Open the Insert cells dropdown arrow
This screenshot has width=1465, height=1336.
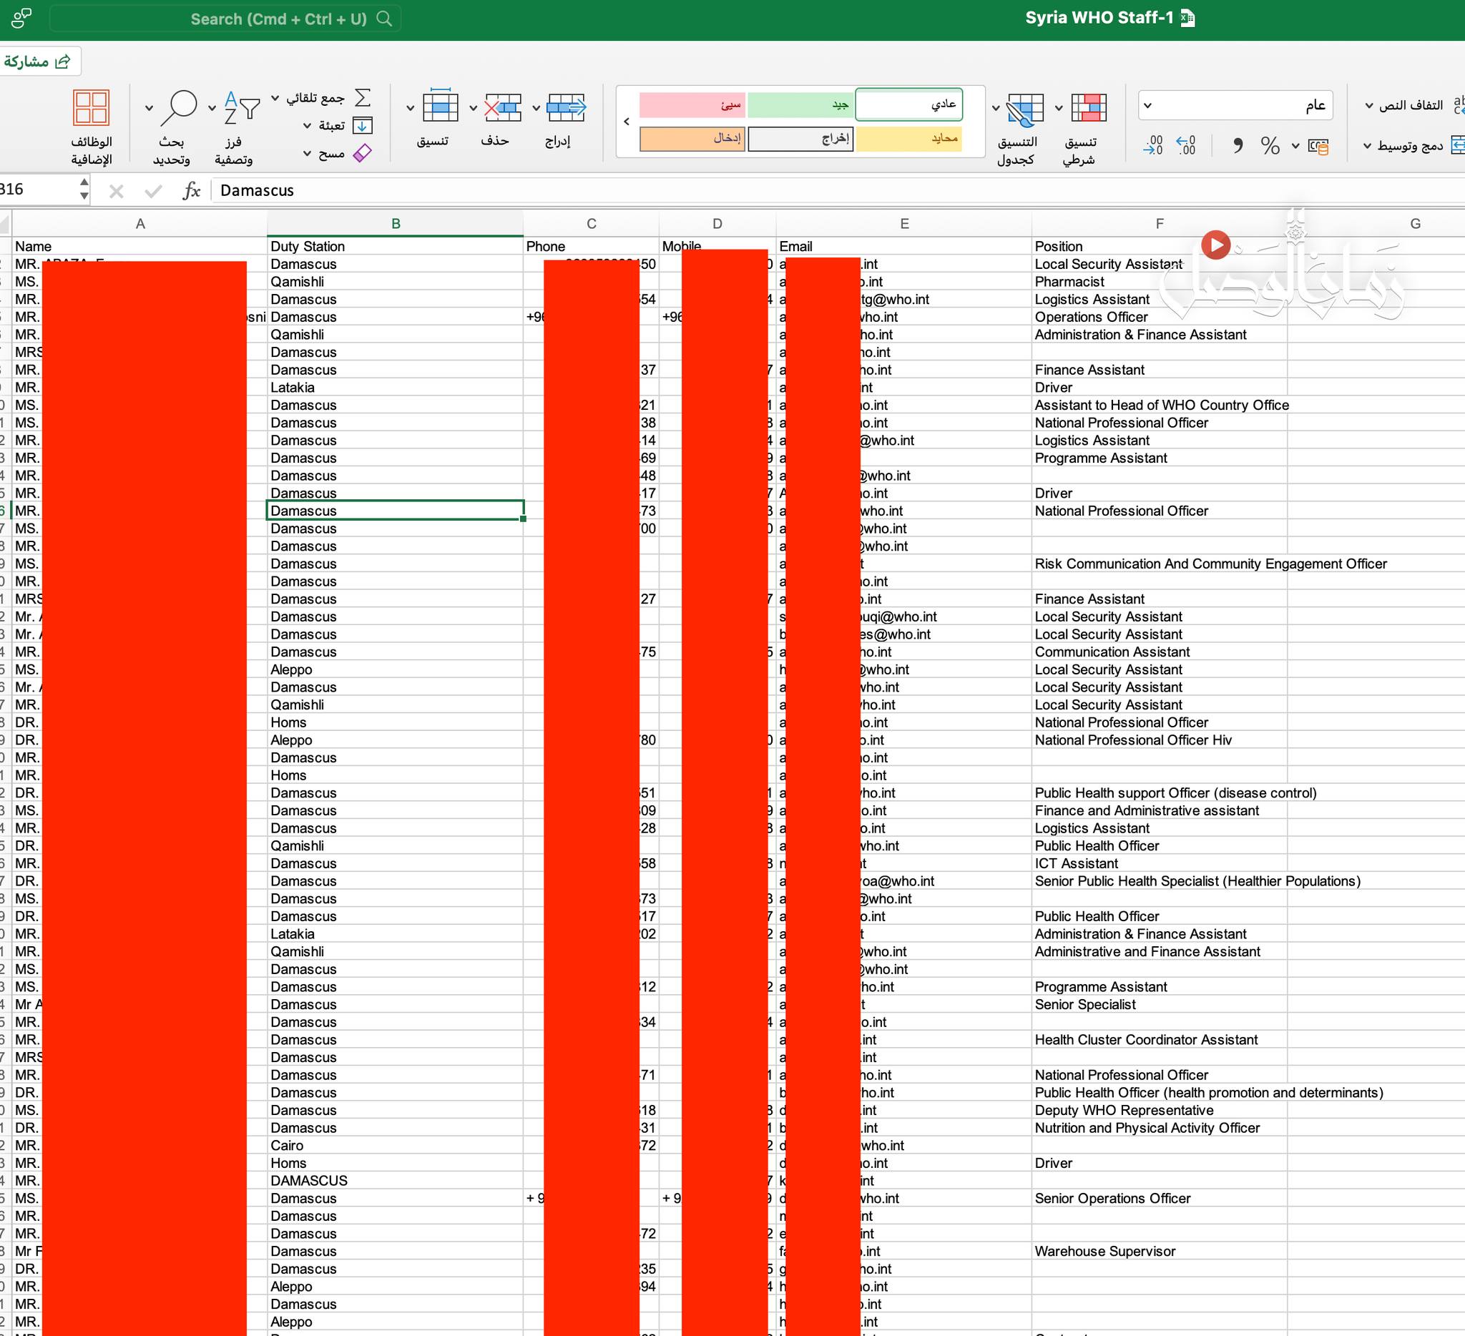[x=536, y=108]
